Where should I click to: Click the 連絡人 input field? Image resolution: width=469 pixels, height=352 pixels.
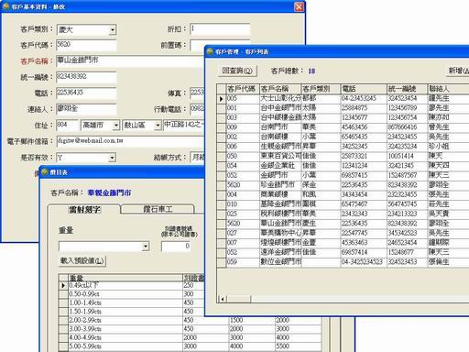click(86, 109)
